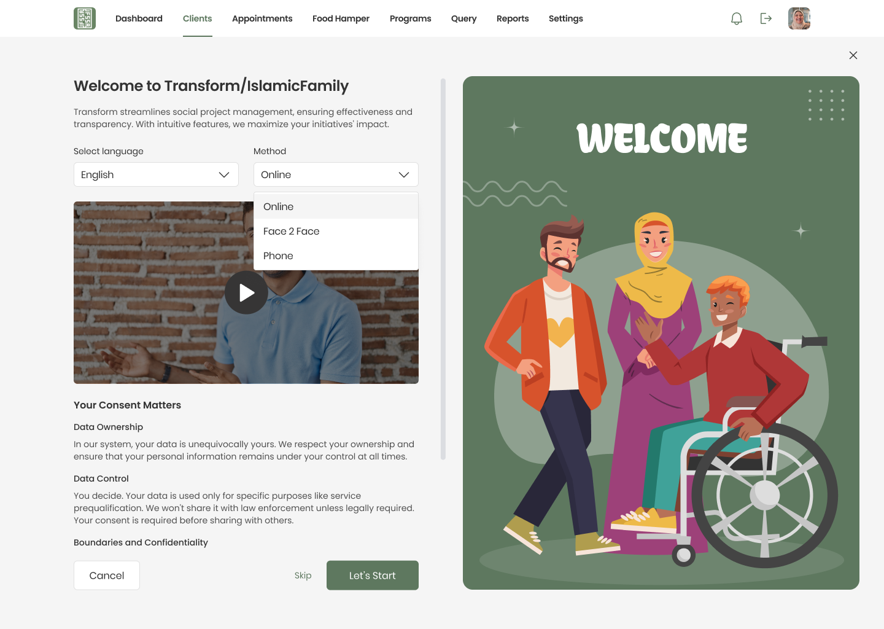This screenshot has height=629, width=884.
Task: Open the Reports page
Action: point(513,18)
